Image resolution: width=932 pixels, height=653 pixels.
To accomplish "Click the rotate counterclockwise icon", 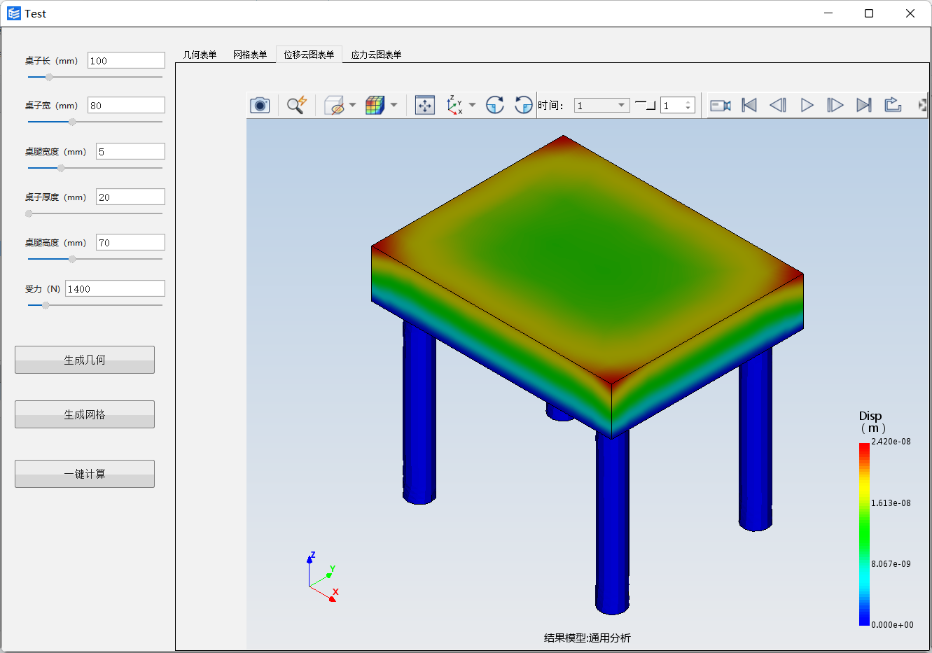I will (x=523, y=105).
